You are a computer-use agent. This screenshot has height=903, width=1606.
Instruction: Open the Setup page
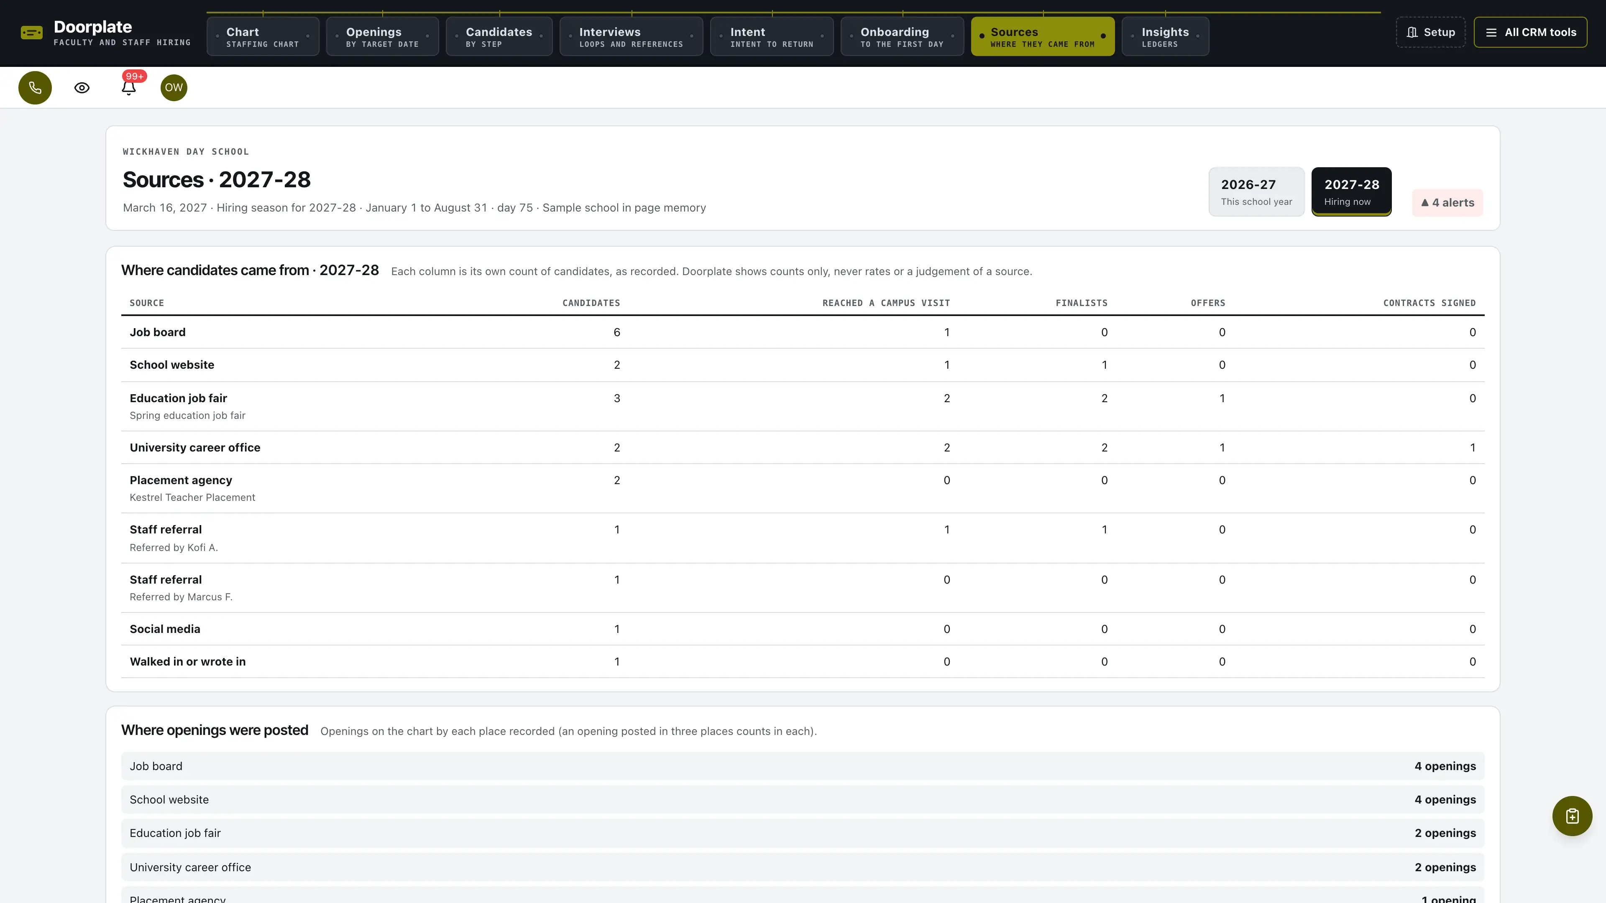coord(1430,33)
